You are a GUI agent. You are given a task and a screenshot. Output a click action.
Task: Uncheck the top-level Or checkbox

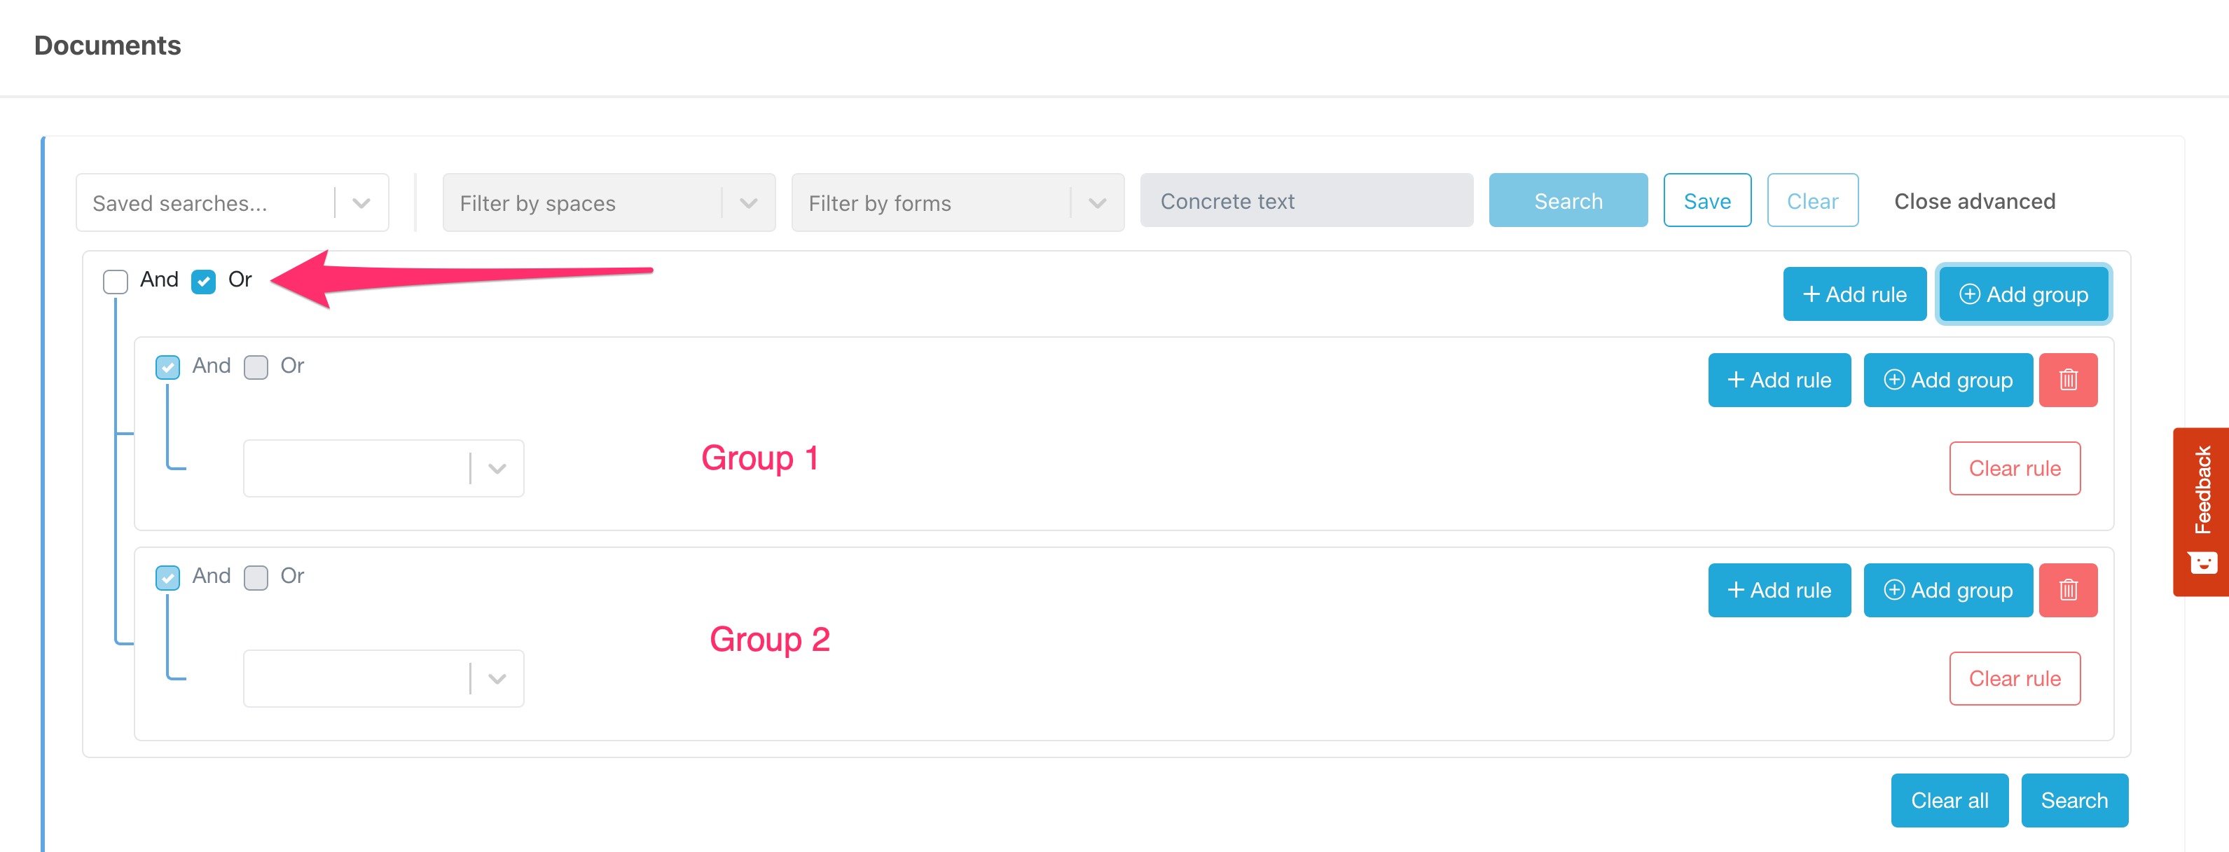[203, 282]
